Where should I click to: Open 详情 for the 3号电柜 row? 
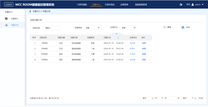coord(144,60)
